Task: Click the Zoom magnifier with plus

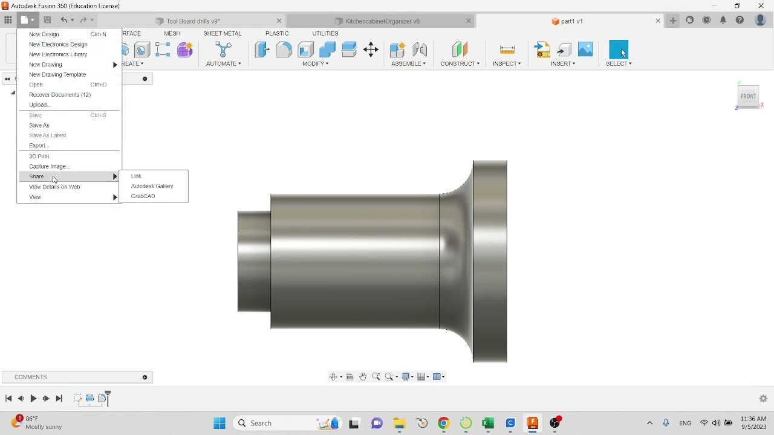Action: click(376, 377)
